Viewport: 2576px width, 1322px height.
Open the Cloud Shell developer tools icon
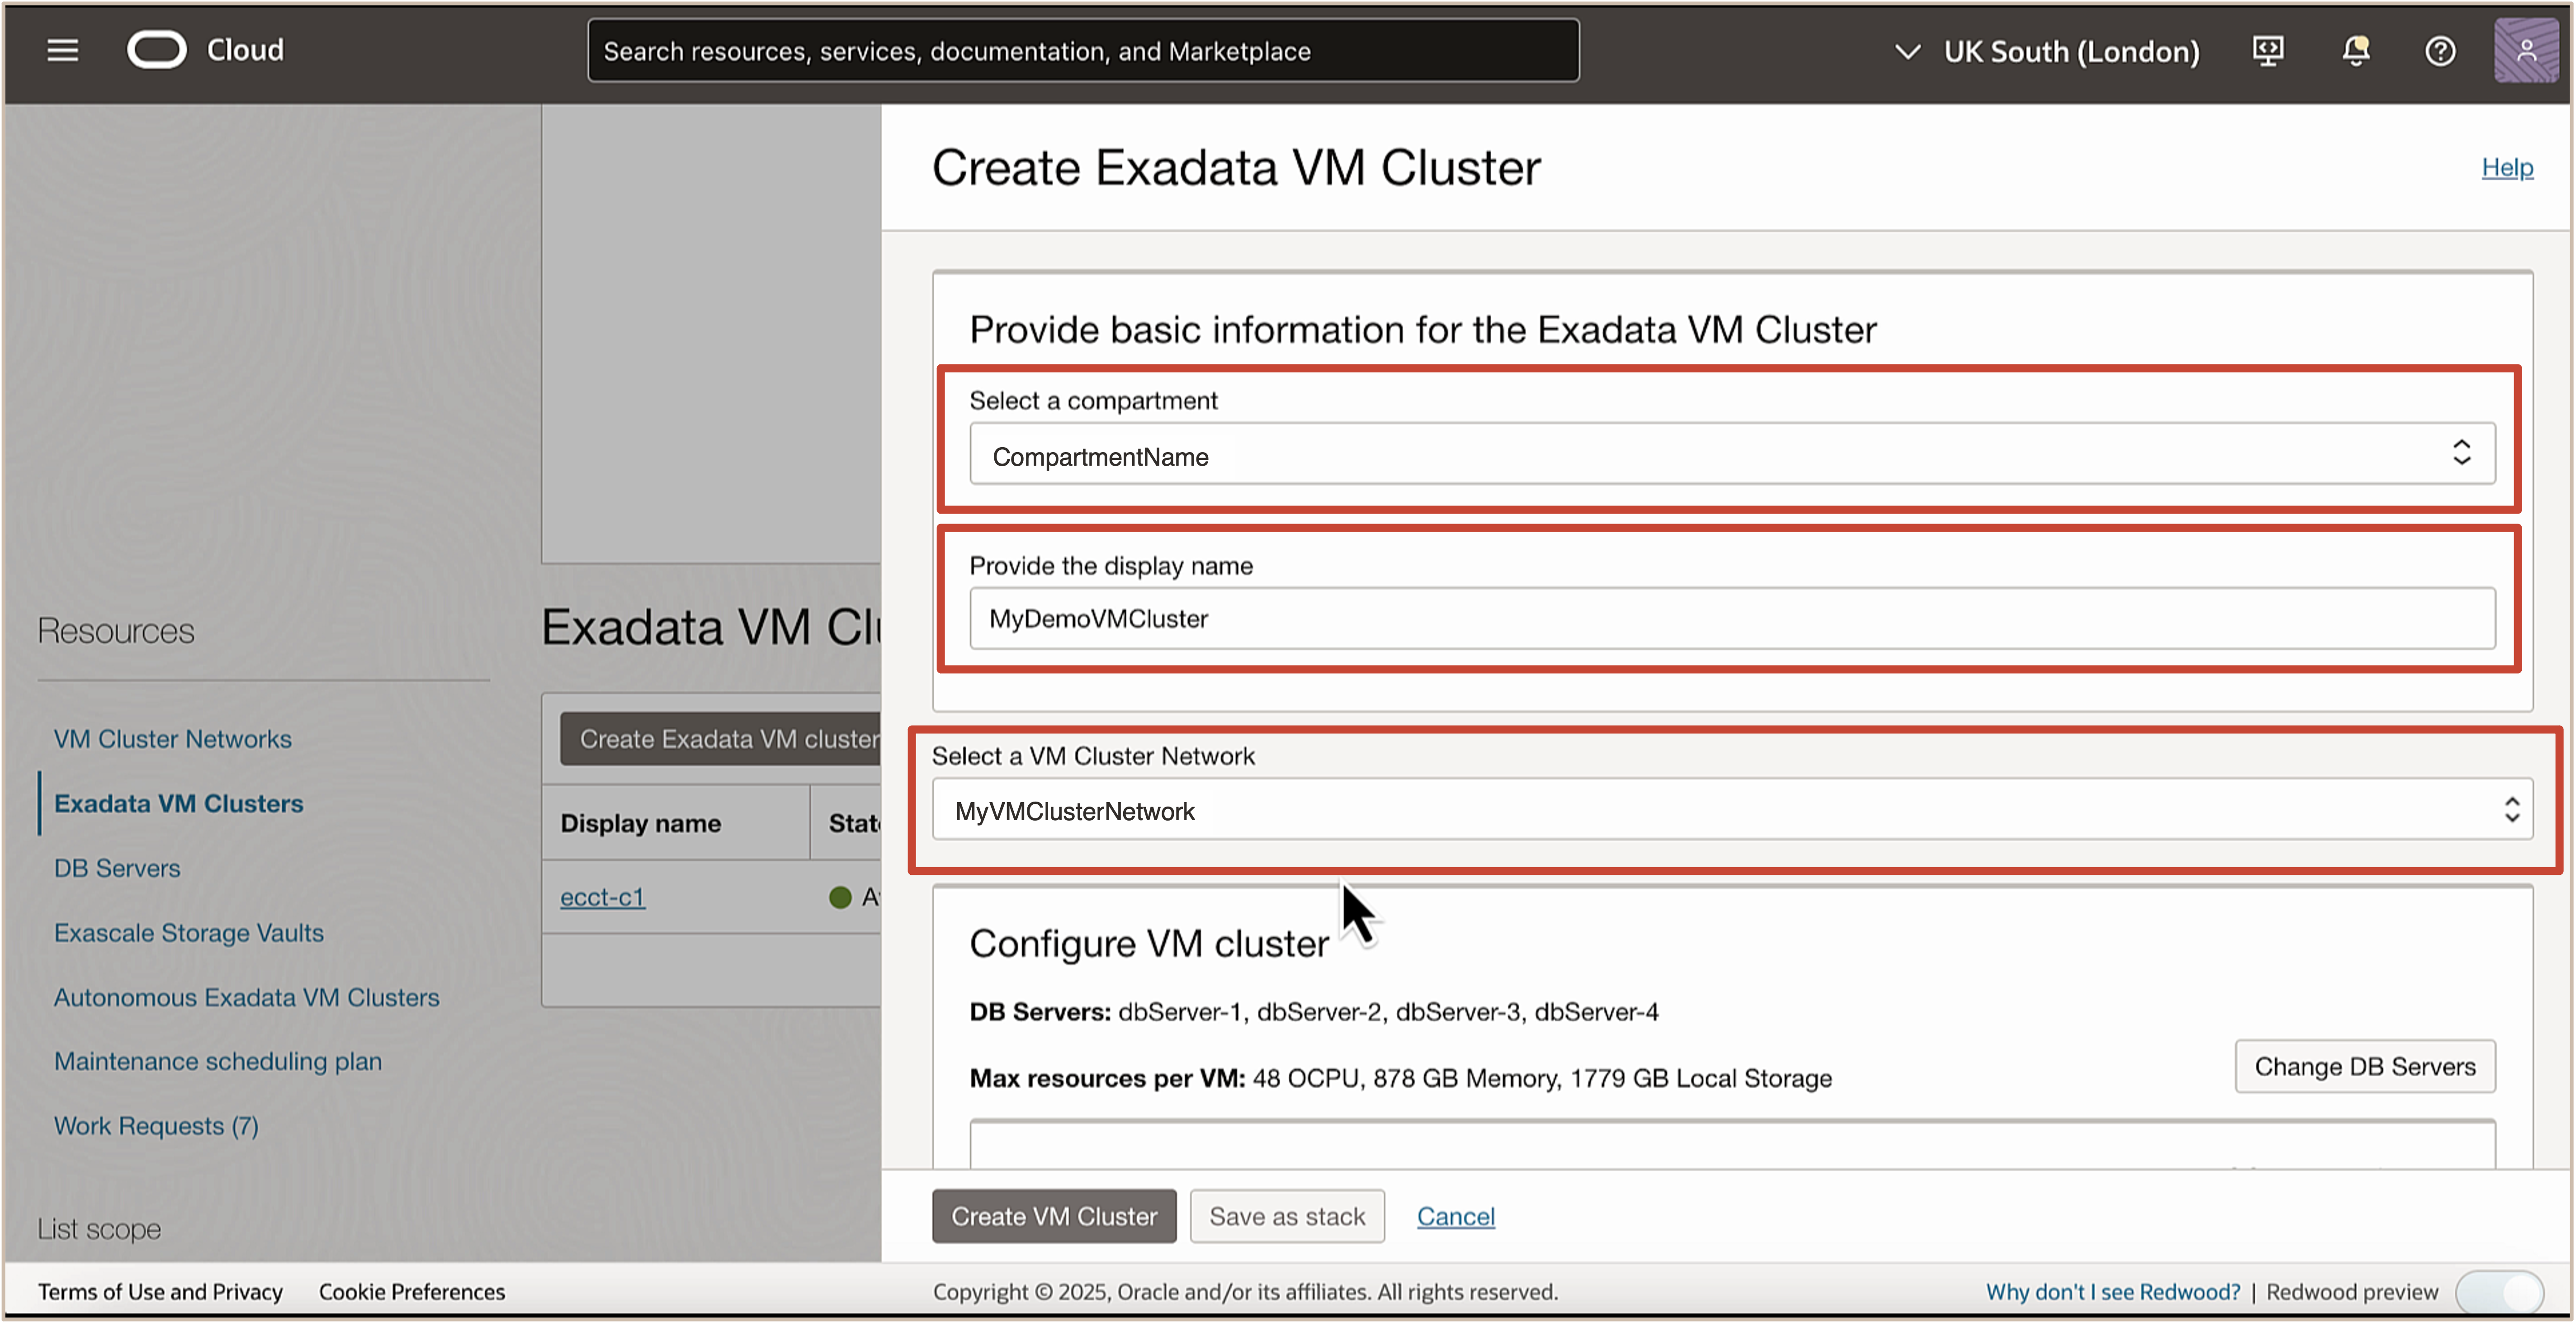[x=2267, y=51]
